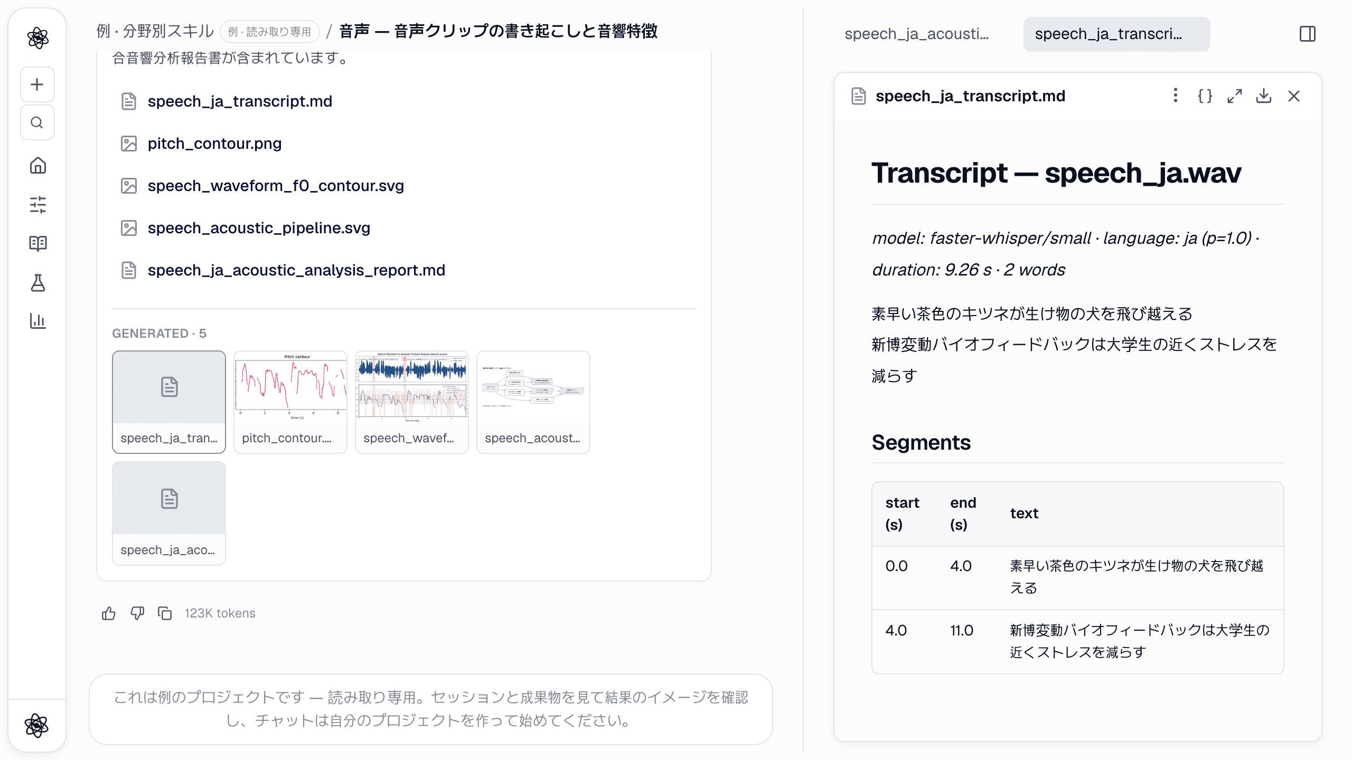Screen dimensions: 1352x760
Task: Open the bar chart icon in sidebar
Action: (x=37, y=321)
